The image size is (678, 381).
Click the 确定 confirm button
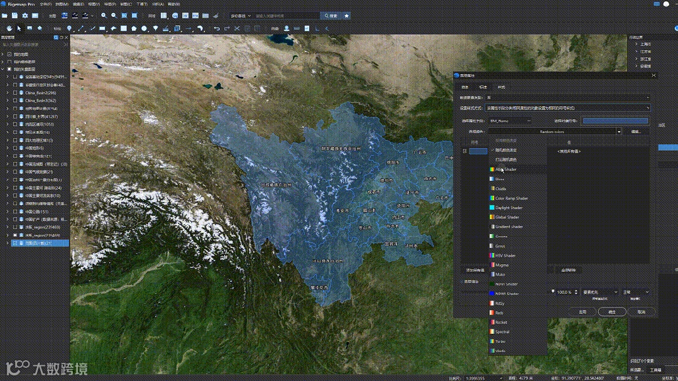coord(612,312)
